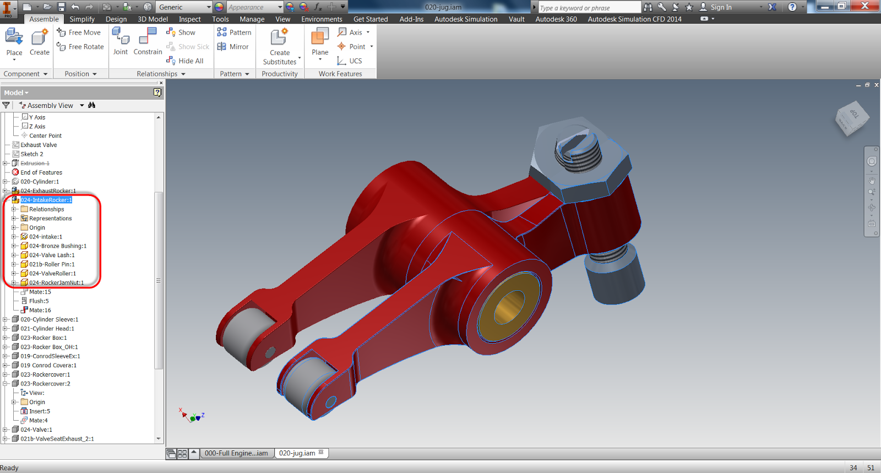The width and height of the screenshot is (881, 473).
Task: Select Exhaust Valve sketch in tree
Action: (39, 145)
